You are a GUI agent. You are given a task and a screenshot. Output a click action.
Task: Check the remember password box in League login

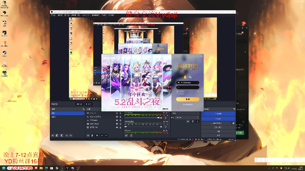click(177, 91)
